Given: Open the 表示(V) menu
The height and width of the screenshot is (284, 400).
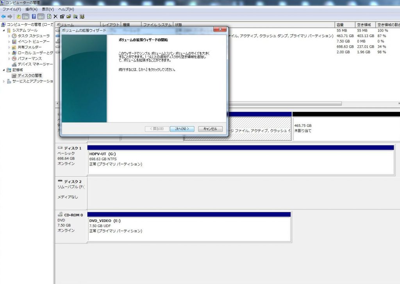Looking at the screenshot, I should (x=48, y=9).
